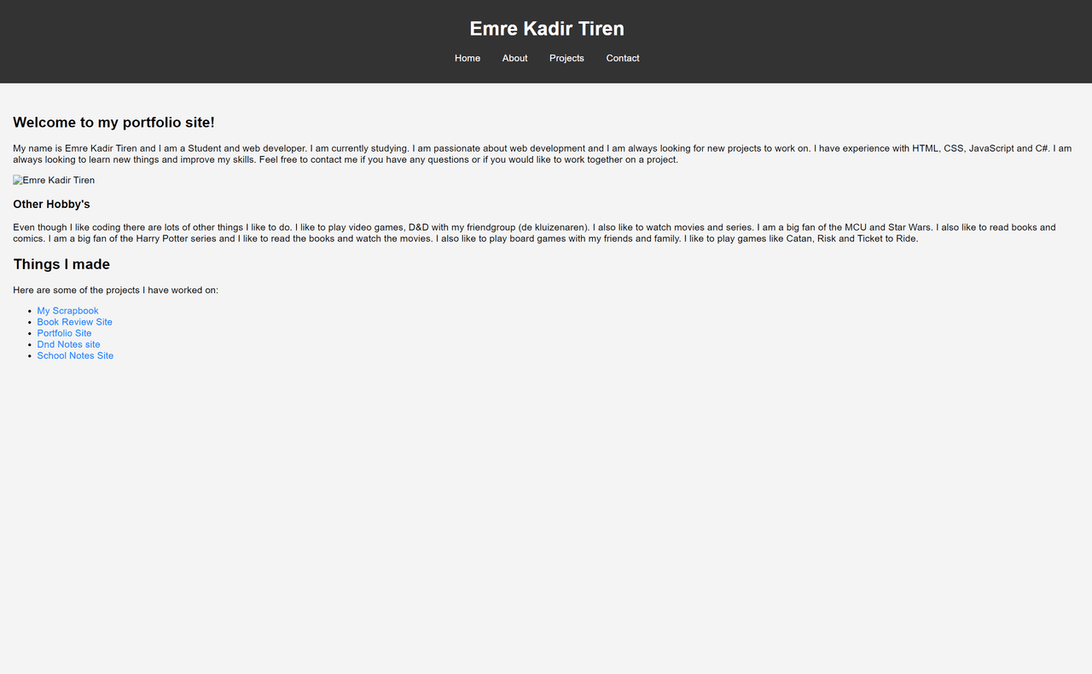Select Contact in the header navigation
The width and height of the screenshot is (1092, 674).
tap(623, 58)
